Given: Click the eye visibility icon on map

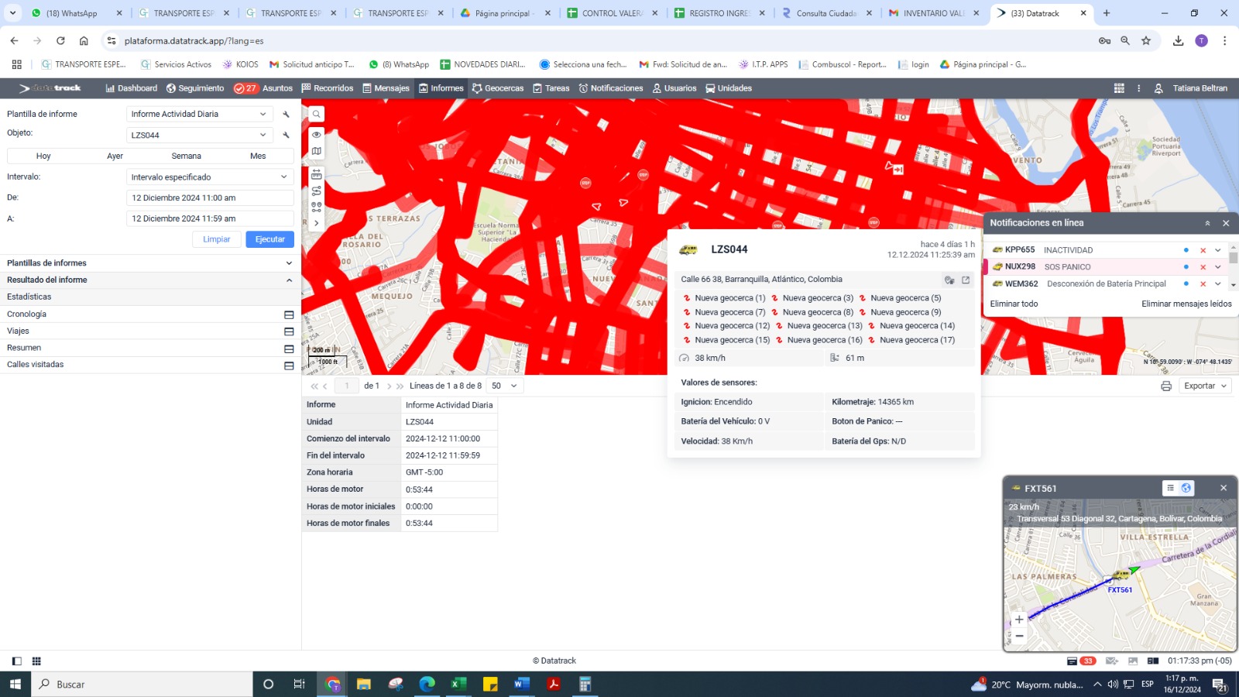Looking at the screenshot, I should tap(317, 134).
